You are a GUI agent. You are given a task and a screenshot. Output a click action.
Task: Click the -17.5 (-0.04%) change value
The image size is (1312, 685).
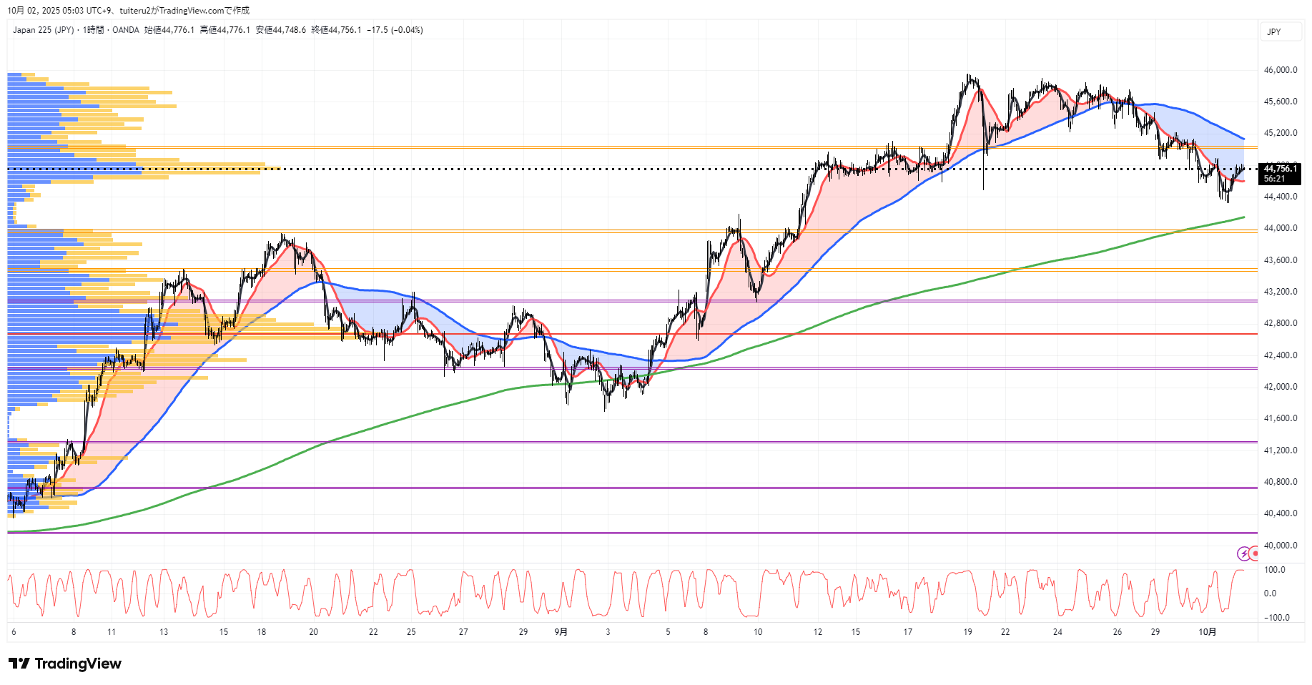(395, 30)
